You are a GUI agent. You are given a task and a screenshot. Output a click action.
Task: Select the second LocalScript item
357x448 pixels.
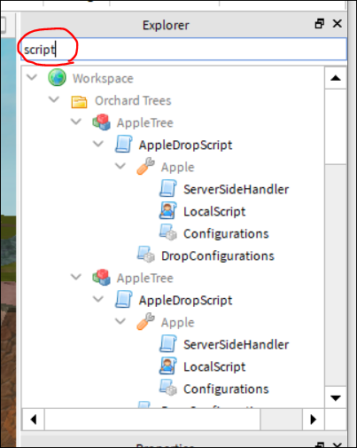pos(214,366)
